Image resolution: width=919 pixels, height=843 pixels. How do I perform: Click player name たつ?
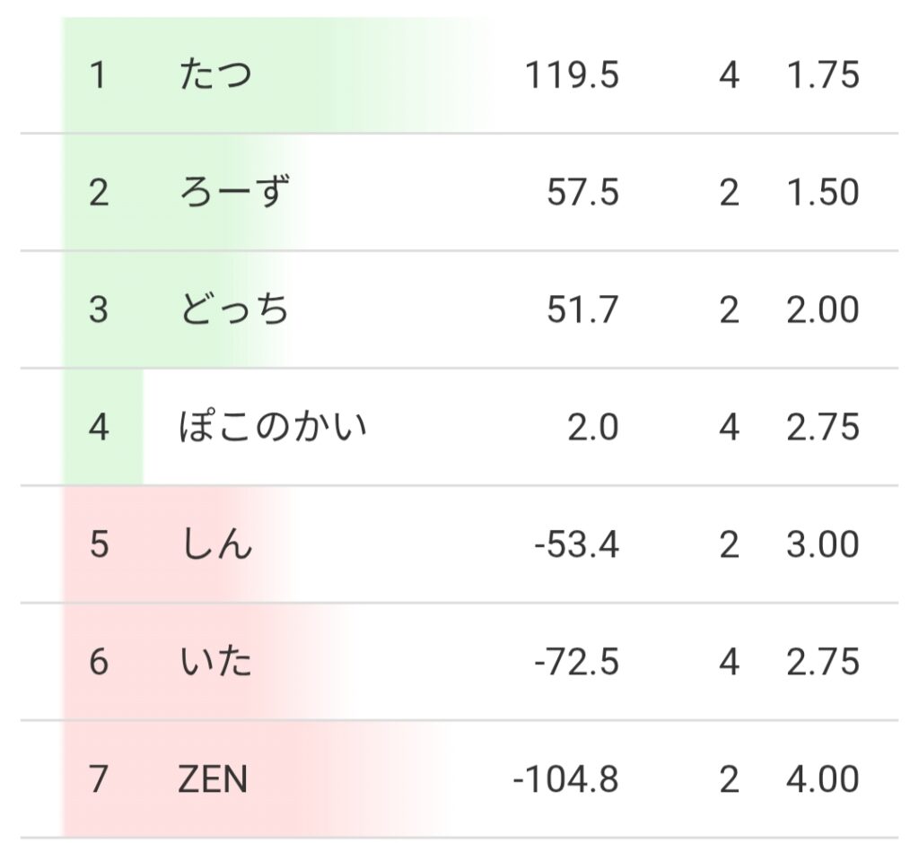[x=215, y=75]
